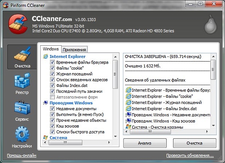Image resolution: width=225 pixels, height=163 pixels.
Task: Close the Piriform CCleaner window
Action: 214,4
